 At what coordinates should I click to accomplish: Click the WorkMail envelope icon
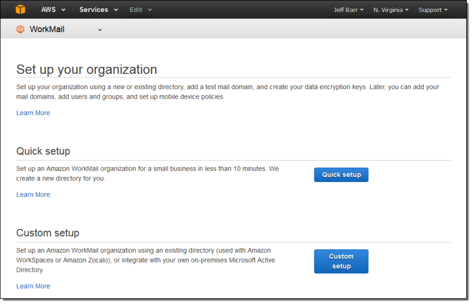(20, 30)
